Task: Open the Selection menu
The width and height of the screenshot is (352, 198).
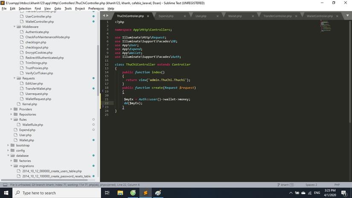Action: pos(25,9)
